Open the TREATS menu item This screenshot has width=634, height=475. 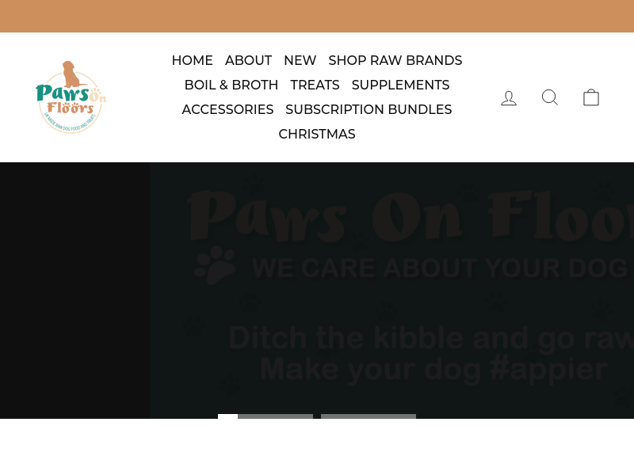point(315,85)
